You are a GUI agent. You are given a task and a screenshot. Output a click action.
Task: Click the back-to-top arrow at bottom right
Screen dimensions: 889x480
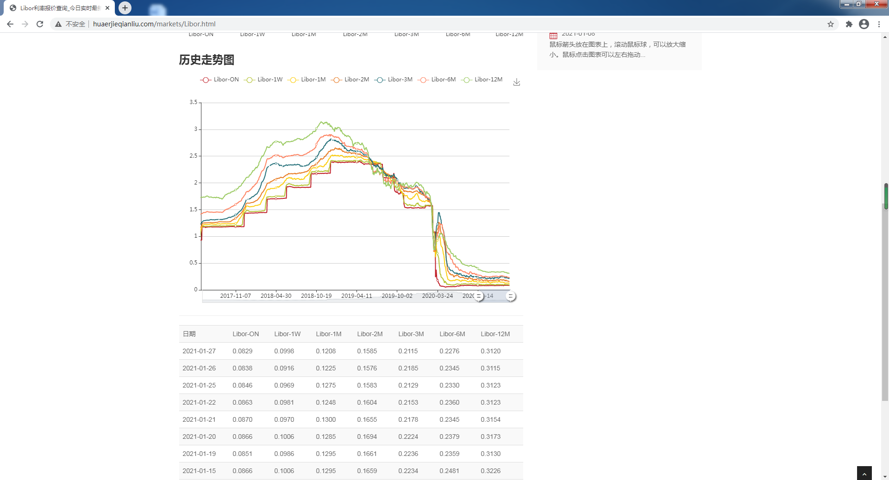click(864, 473)
